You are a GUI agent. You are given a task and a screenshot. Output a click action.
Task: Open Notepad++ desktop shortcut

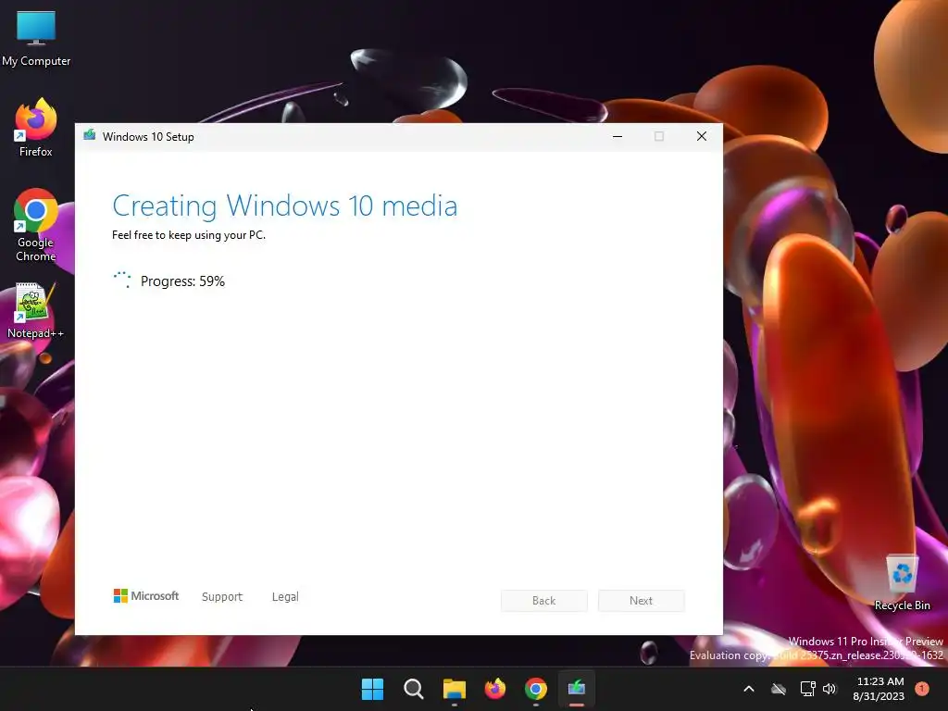pos(36,311)
